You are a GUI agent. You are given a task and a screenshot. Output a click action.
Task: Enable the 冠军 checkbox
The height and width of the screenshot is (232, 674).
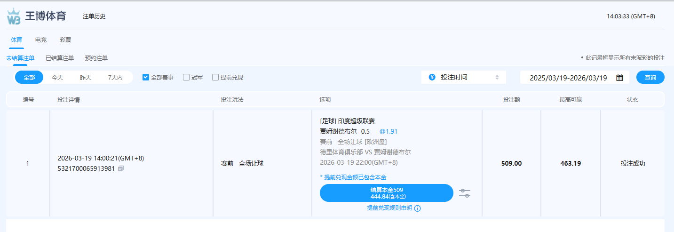tap(186, 77)
